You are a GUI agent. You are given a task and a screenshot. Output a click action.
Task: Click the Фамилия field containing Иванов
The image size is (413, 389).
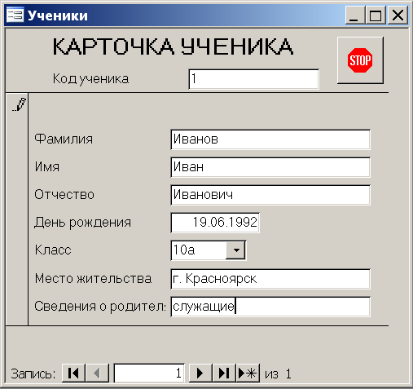point(270,139)
